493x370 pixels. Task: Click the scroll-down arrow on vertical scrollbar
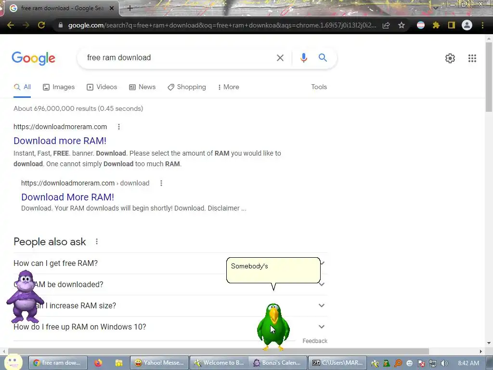tap(489, 343)
